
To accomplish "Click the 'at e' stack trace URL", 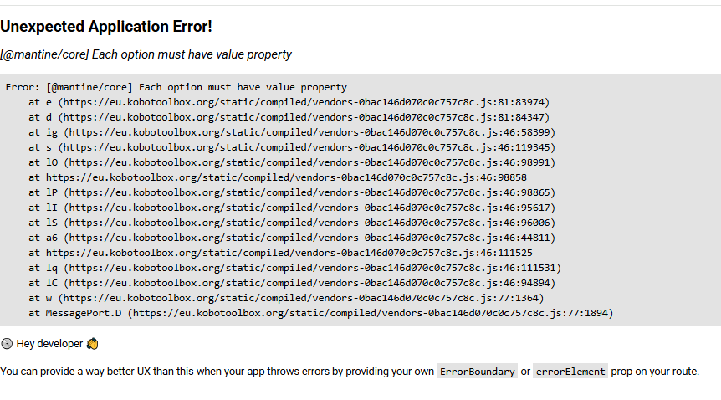I will [x=304, y=102].
